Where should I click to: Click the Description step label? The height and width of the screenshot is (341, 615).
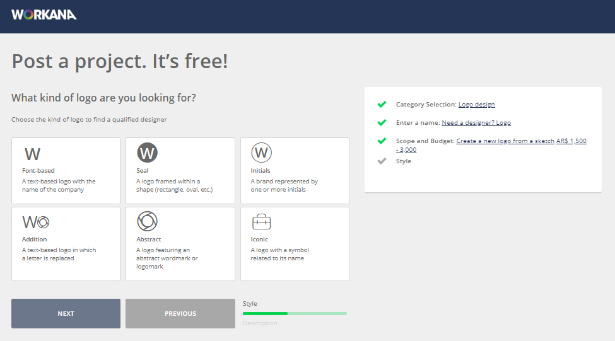[260, 323]
